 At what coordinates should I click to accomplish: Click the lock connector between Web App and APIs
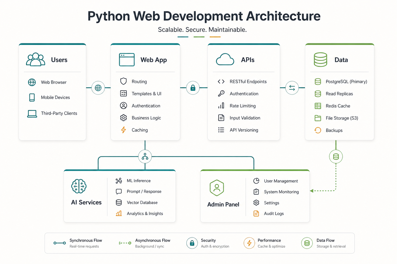click(193, 88)
